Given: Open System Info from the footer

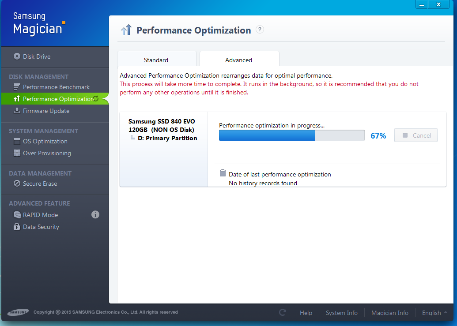Looking at the screenshot, I should click(342, 313).
